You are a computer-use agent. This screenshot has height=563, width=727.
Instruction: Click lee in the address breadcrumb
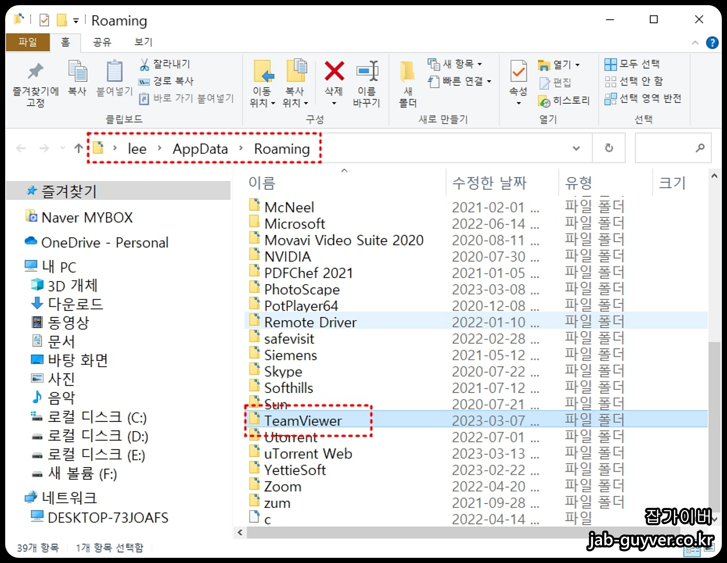point(137,149)
